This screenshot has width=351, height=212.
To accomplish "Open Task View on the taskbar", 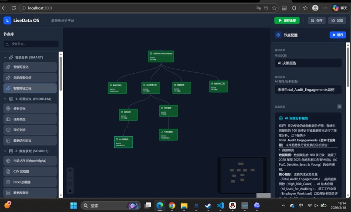I will pos(148,205).
